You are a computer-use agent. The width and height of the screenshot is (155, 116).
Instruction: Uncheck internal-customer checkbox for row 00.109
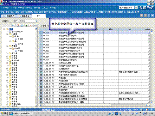149,60
